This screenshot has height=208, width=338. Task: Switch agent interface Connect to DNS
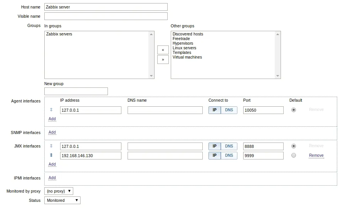tap(229, 110)
